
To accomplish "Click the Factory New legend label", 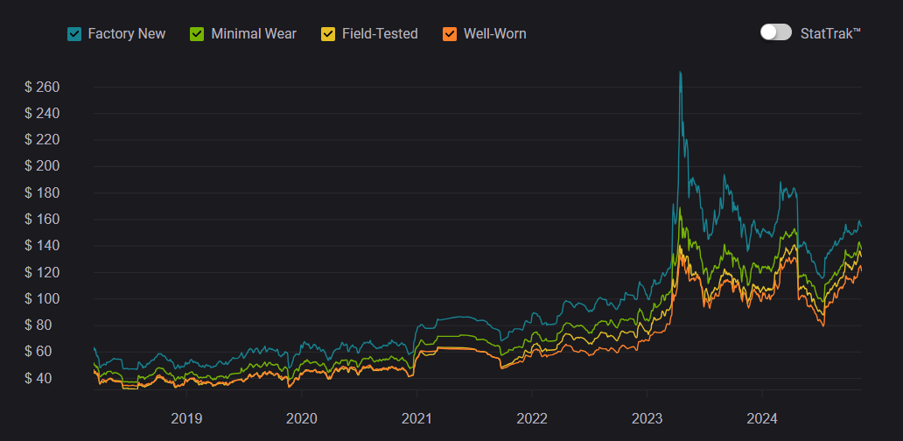I will pos(127,34).
